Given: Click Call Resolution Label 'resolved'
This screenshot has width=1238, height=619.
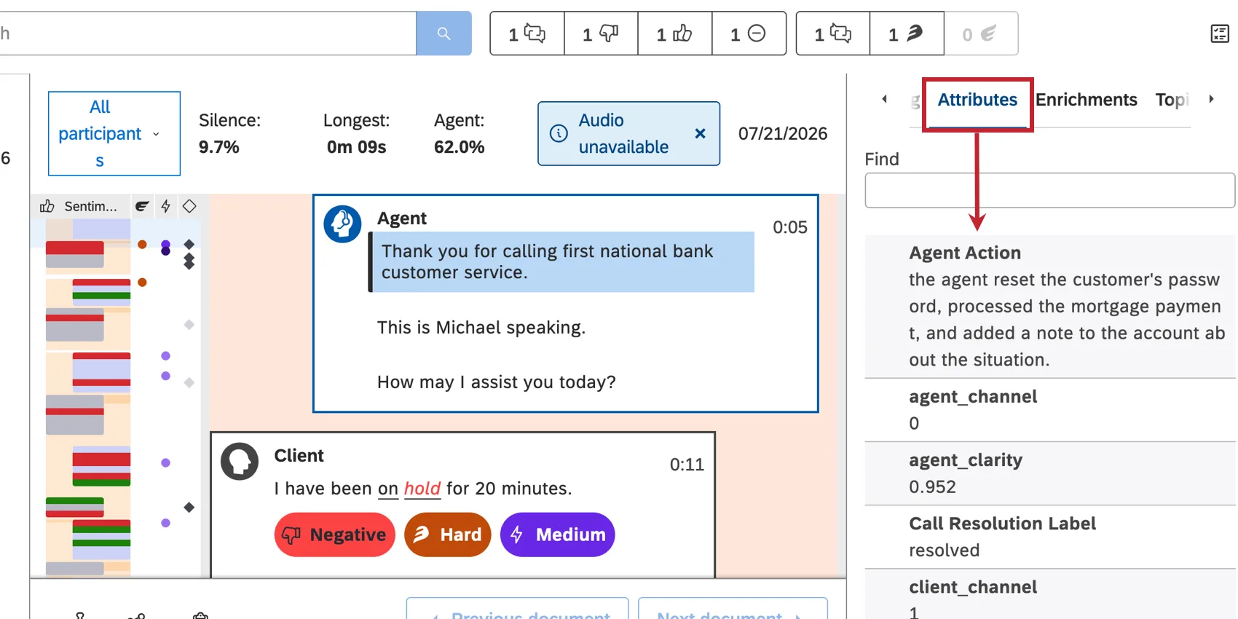Looking at the screenshot, I should (x=944, y=551).
